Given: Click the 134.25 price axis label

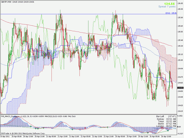Looking at the screenshot, I should pos(180,105).
